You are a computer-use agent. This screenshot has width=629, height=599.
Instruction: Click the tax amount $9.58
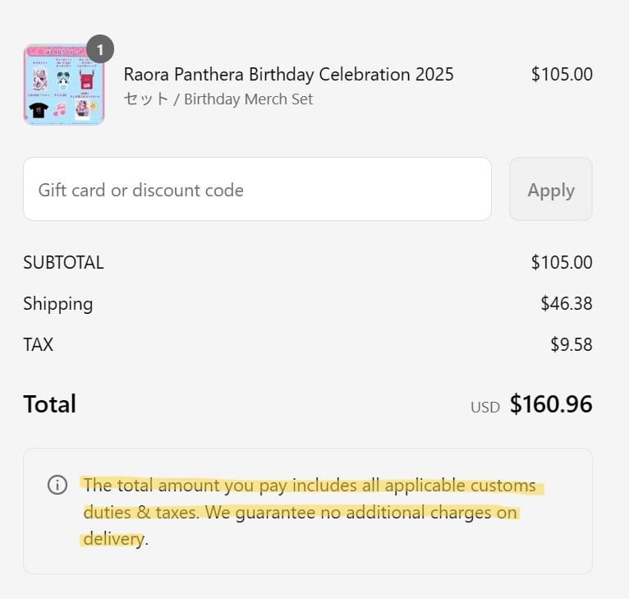572,344
